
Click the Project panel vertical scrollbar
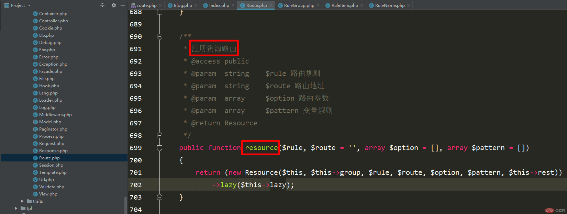125,205
